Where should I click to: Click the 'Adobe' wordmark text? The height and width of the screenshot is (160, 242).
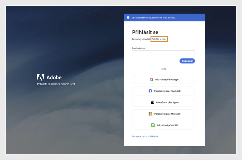(x=54, y=78)
